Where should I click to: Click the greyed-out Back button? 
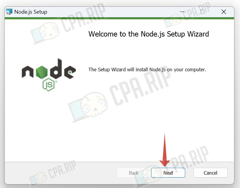pos(133,173)
